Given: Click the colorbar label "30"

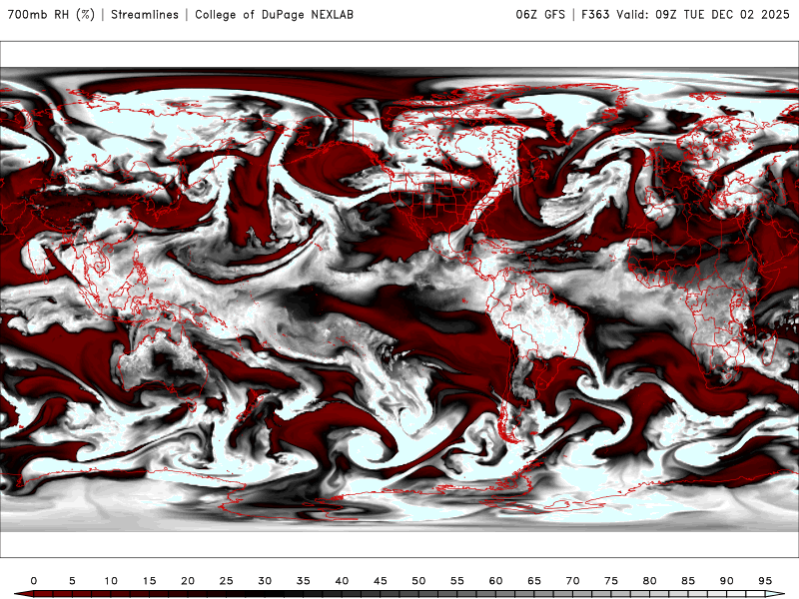Looking at the screenshot, I should (x=265, y=581).
